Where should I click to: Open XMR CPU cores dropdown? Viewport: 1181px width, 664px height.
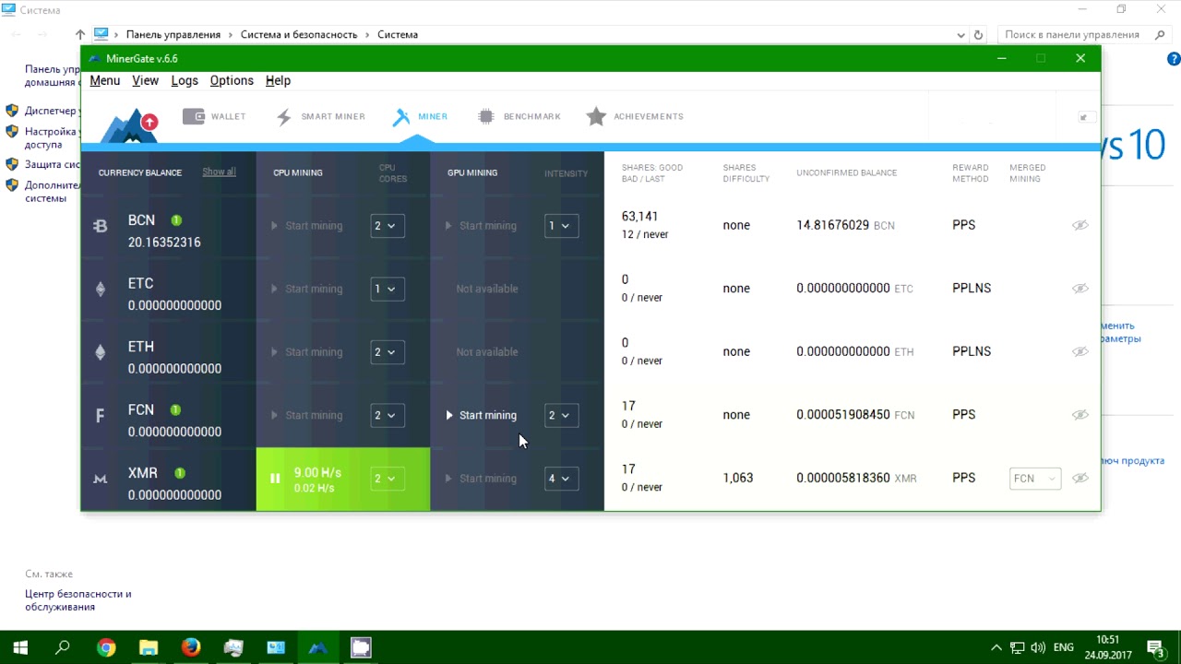click(x=387, y=479)
